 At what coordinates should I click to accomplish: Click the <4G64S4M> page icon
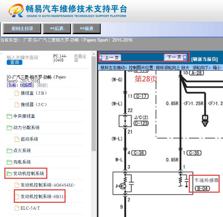[x=17, y=185]
